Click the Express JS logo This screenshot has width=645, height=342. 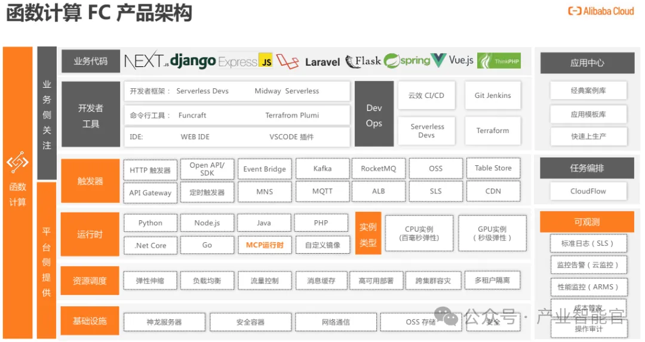(x=245, y=61)
